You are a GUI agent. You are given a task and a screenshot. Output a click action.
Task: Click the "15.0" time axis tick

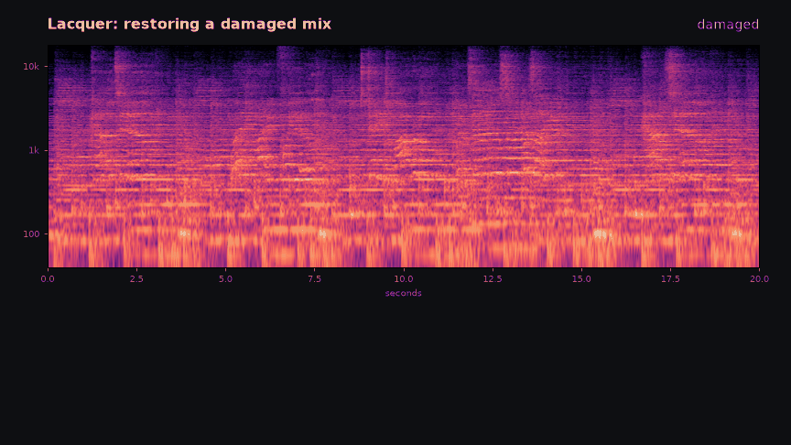tap(581, 279)
